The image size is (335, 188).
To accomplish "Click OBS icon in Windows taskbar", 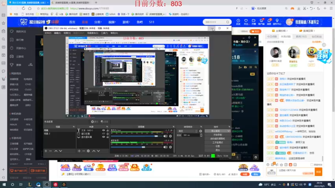I will coord(47,184).
